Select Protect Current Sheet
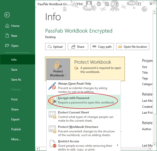This screenshot has height=151, width=157. point(83,116)
